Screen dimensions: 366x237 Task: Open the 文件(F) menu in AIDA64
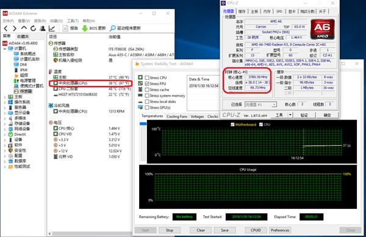tap(8, 21)
